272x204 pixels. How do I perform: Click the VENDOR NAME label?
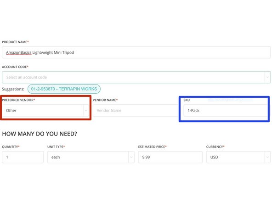pos(105,100)
